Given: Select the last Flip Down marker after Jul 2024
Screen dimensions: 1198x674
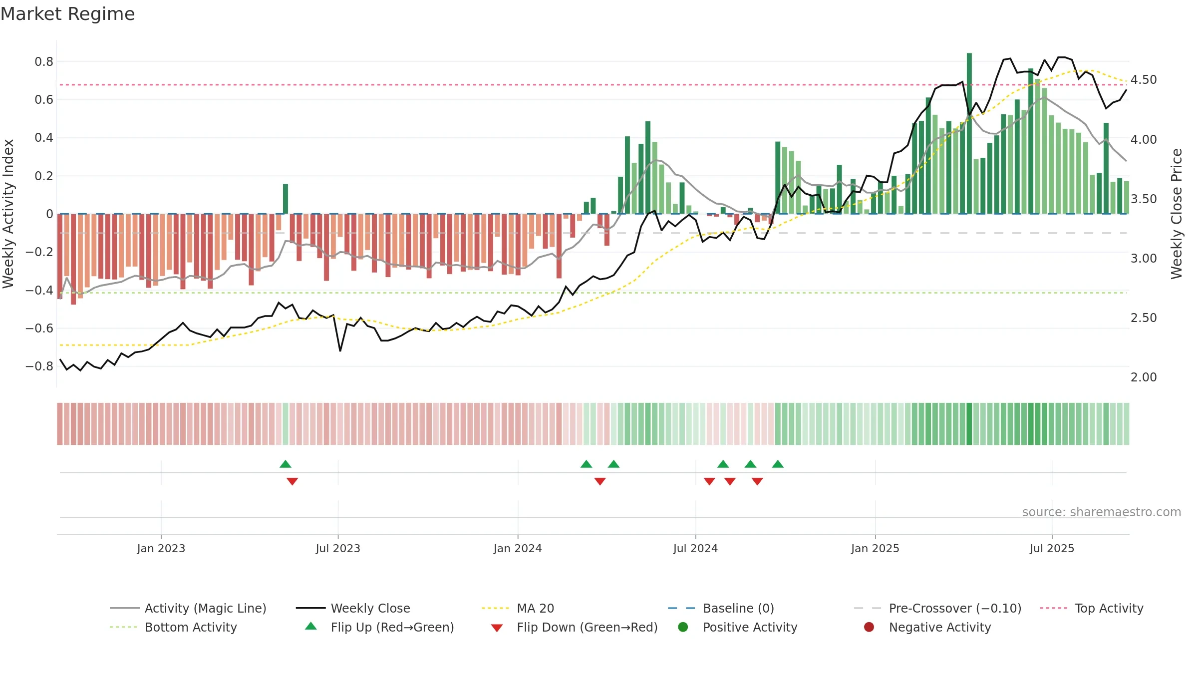Looking at the screenshot, I should 757,481.
